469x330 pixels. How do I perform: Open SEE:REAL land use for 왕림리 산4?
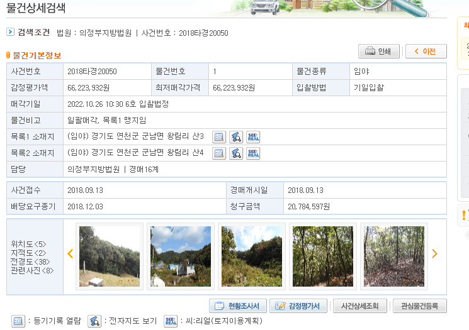click(x=253, y=153)
